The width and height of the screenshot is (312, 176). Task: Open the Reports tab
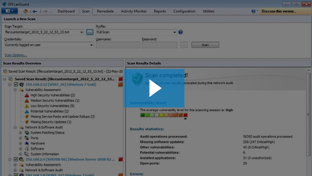coord(160,11)
